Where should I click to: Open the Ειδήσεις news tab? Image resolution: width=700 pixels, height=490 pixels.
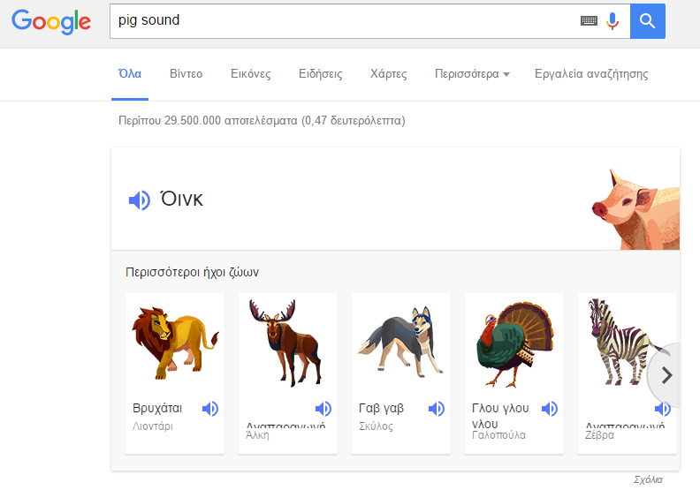pyautogui.click(x=320, y=74)
